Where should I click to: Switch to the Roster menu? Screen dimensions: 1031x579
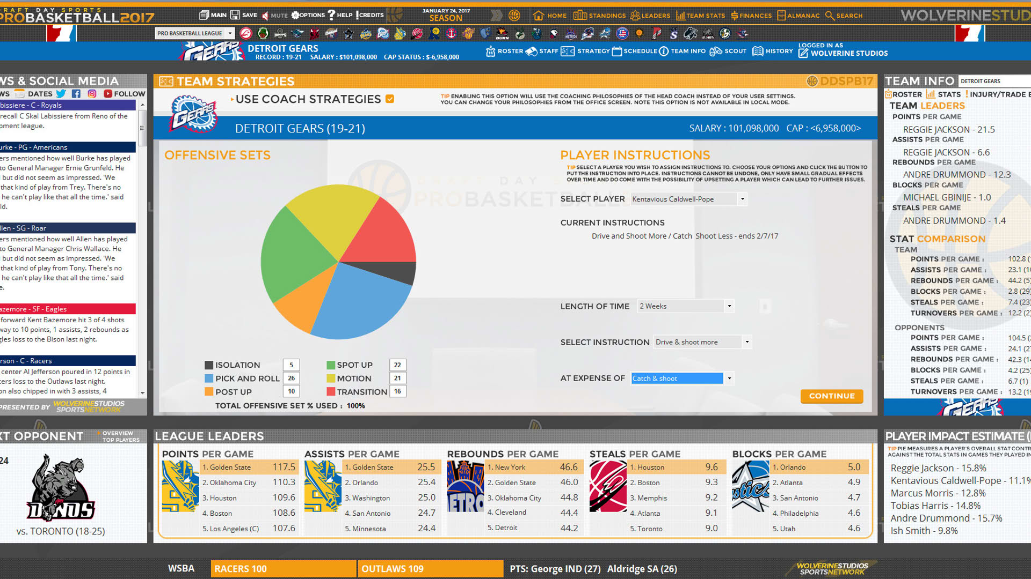tap(504, 51)
